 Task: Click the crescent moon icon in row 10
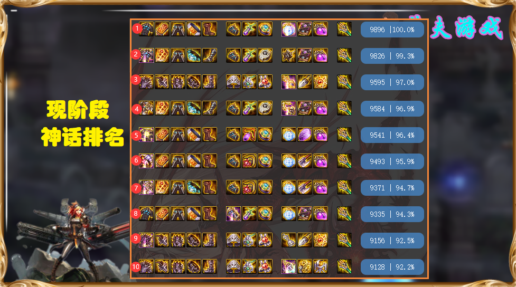(320, 266)
